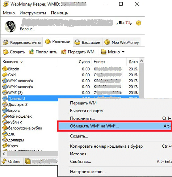Screen dimensions: 172x177
Task: Collapse the profile panel with yellow chevron
Action: (x=138, y=23)
